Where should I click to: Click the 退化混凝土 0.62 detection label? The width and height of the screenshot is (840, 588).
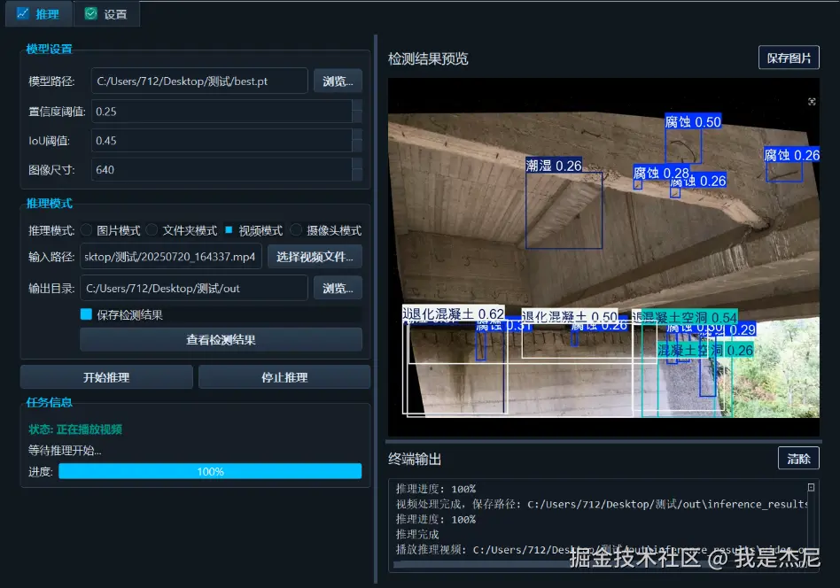[453, 313]
